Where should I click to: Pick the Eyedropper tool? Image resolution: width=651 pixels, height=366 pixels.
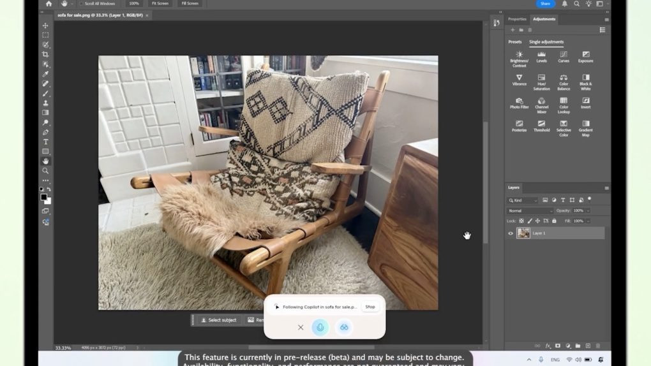click(45, 74)
